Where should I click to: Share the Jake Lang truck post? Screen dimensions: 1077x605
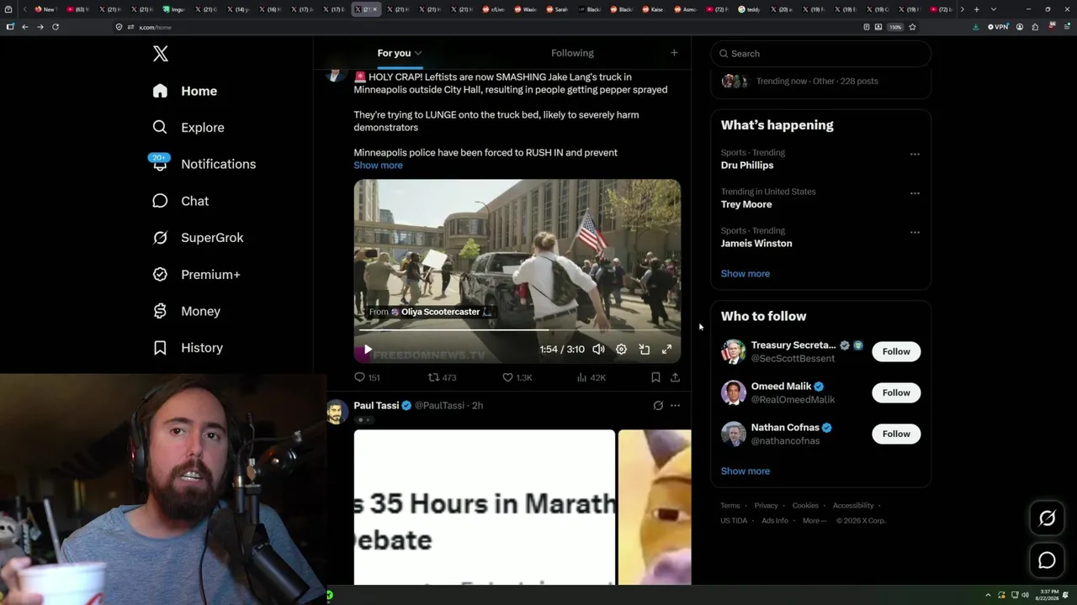pyautogui.click(x=675, y=378)
